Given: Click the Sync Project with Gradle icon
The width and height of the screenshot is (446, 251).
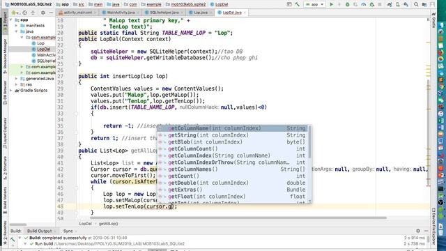Looking at the screenshot, I should point(390,4).
